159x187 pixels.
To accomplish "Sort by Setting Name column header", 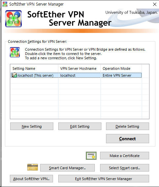I will pyautogui.click(x=34, y=68).
